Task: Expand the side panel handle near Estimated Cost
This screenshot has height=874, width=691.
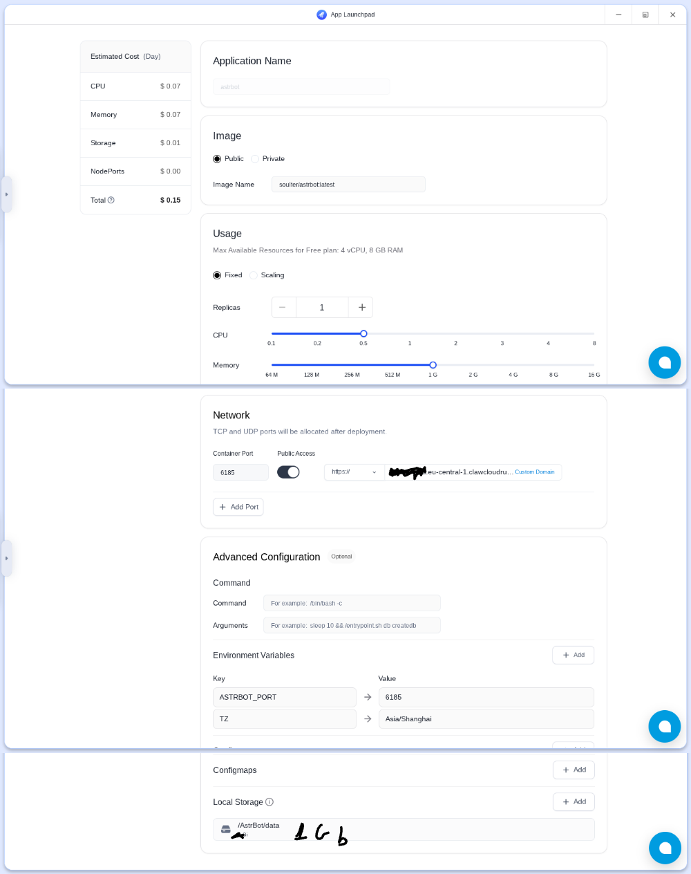Action: coord(7,194)
